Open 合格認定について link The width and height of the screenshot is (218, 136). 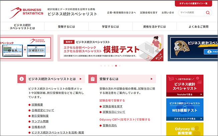[43, 110]
